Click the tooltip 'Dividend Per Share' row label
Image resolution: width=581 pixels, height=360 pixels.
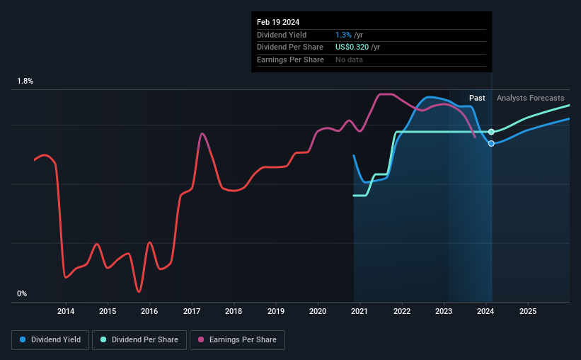click(289, 47)
